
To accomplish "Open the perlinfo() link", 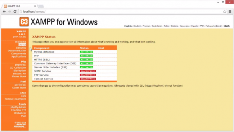I will (x=20, y=85).
